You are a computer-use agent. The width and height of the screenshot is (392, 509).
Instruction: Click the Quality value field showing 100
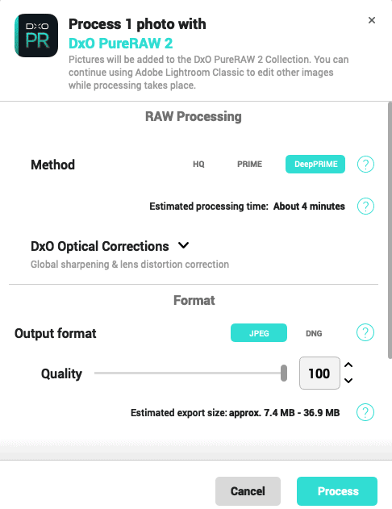click(319, 373)
